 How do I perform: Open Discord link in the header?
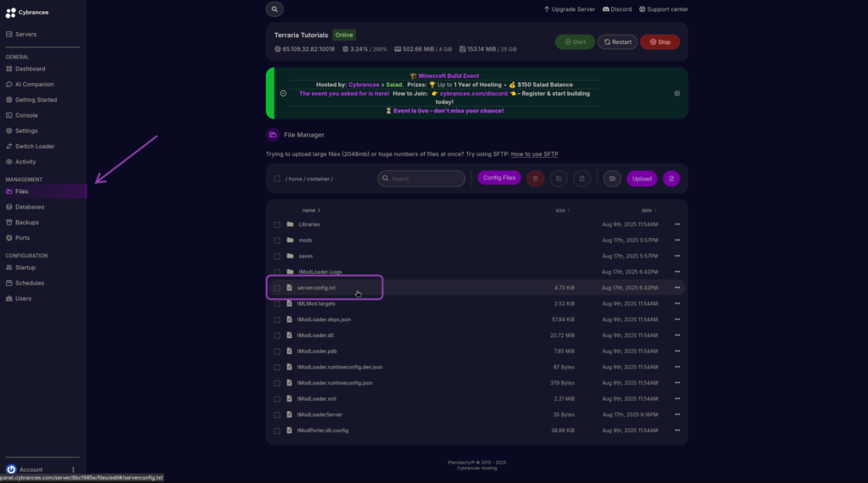point(617,8)
